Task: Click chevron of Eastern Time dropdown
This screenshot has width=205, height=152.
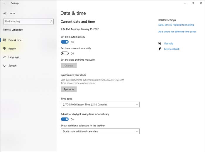Action: click(137, 105)
